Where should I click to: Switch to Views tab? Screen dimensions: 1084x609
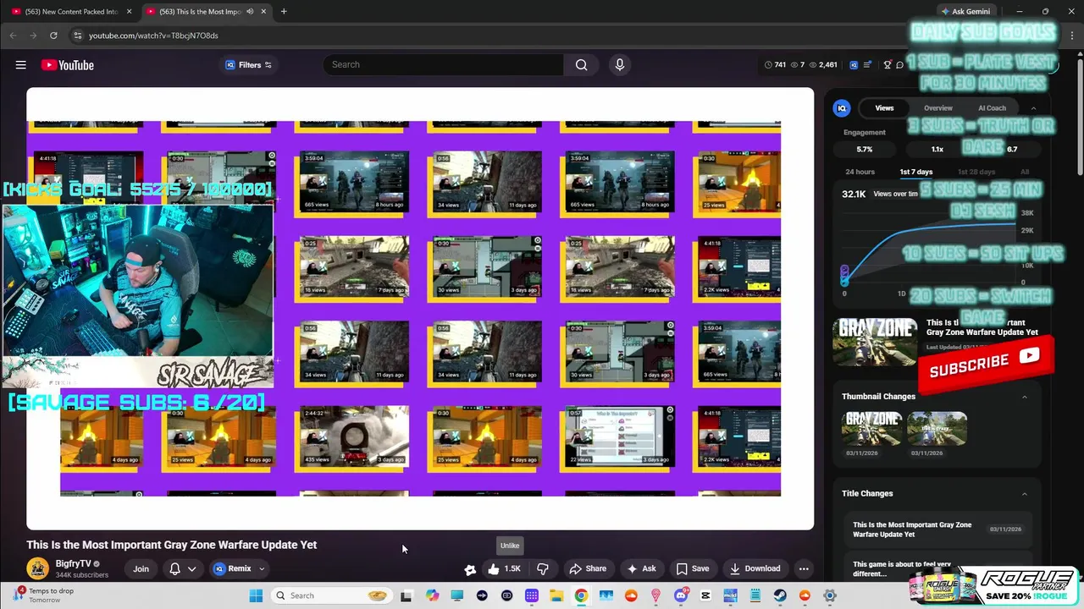(x=884, y=108)
